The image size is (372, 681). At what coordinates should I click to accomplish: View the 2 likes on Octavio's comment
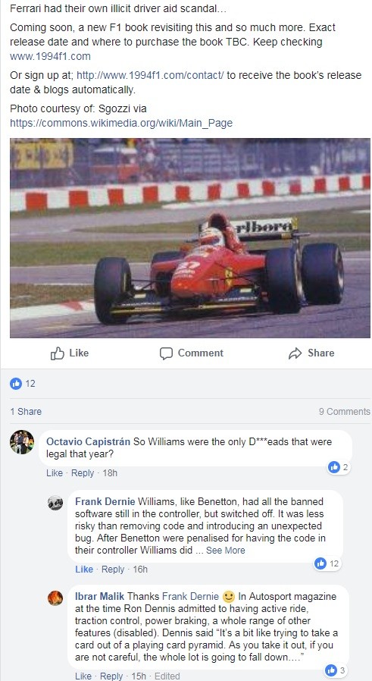coord(339,467)
